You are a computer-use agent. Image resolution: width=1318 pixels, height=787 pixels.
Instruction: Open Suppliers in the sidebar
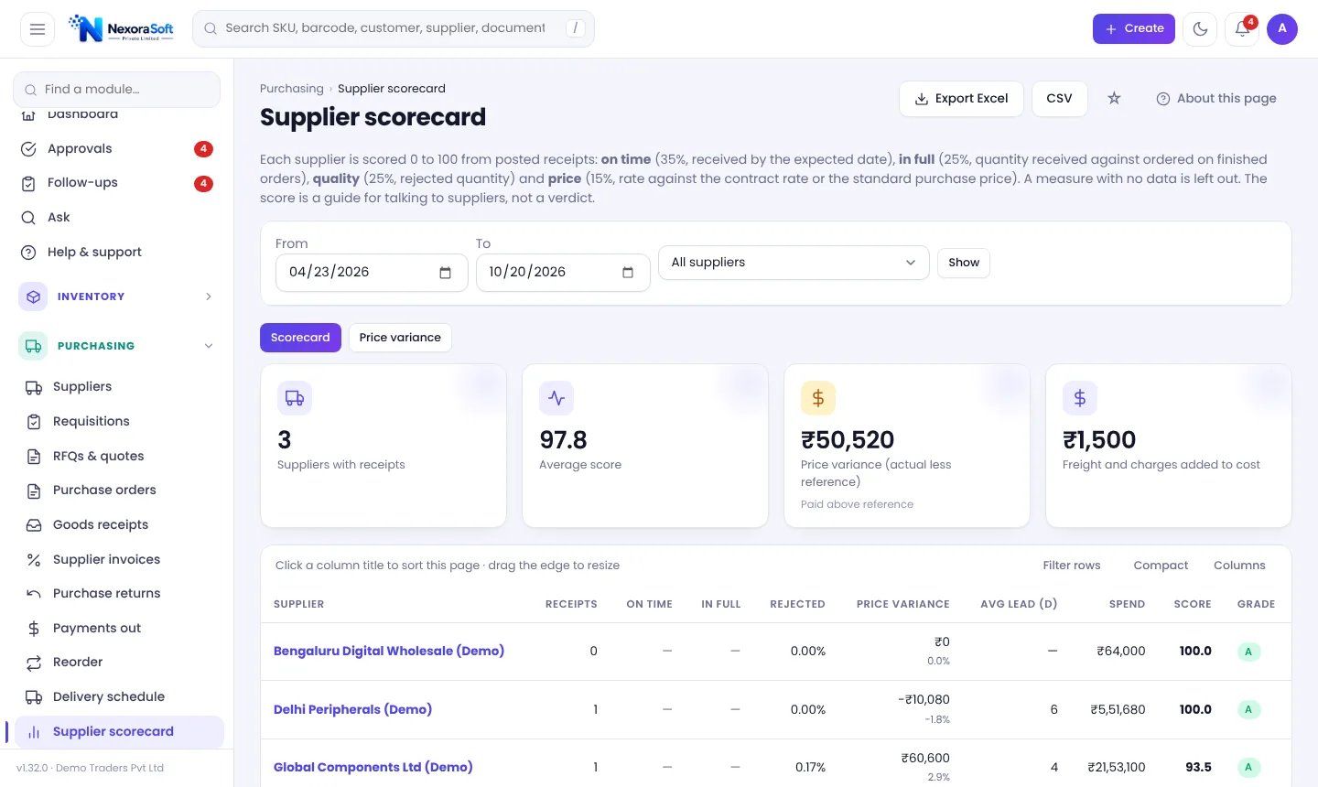119,387
